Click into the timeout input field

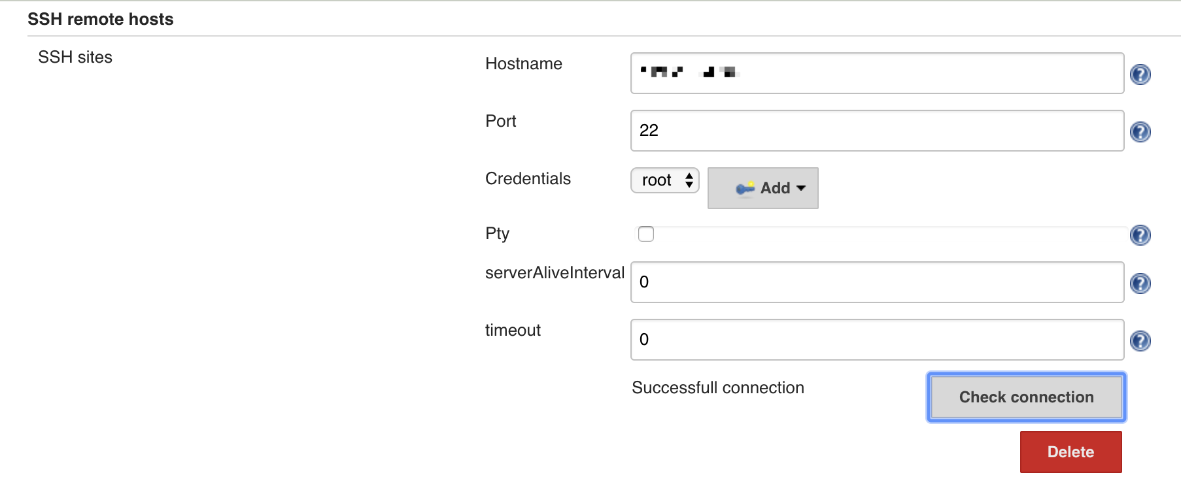coord(876,340)
